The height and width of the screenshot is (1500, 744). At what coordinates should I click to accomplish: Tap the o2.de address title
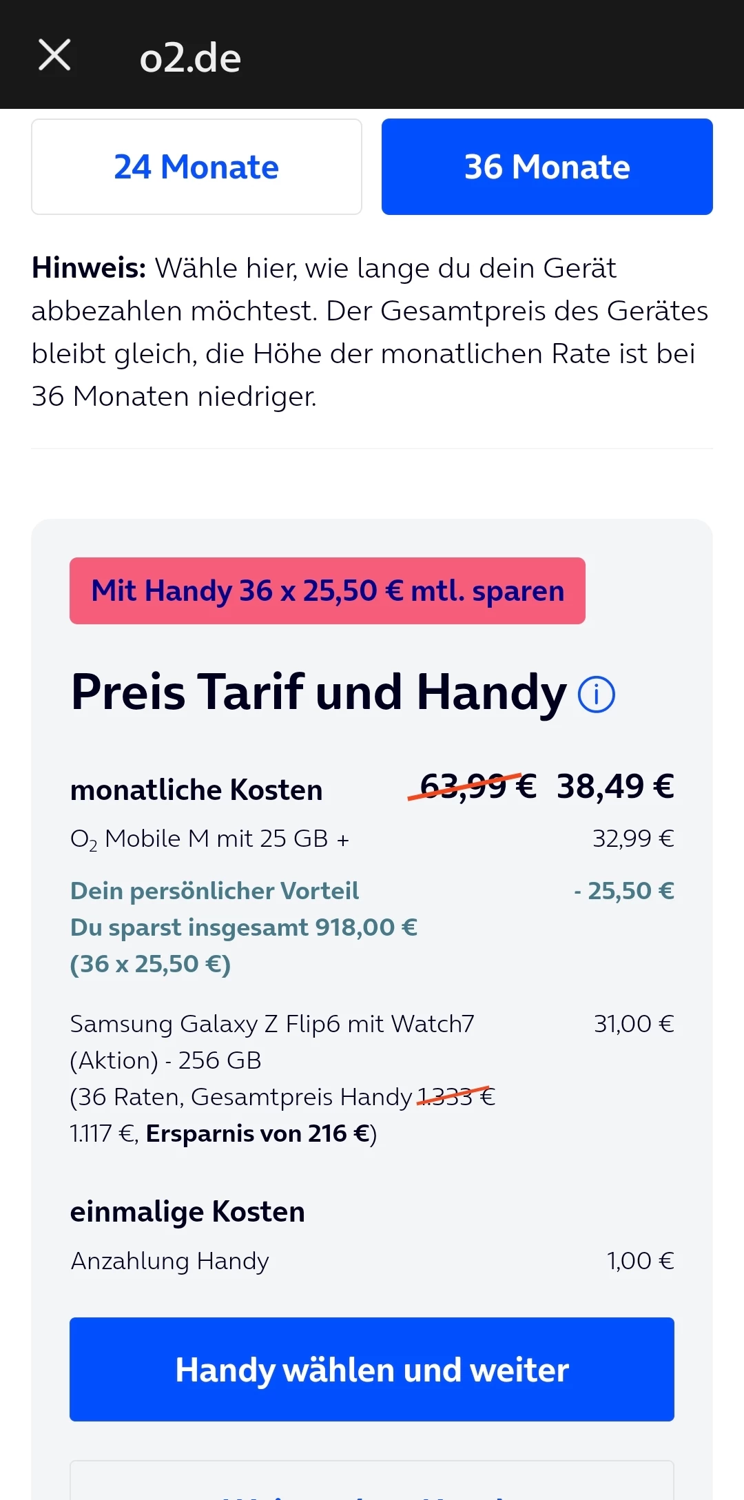[190, 58]
